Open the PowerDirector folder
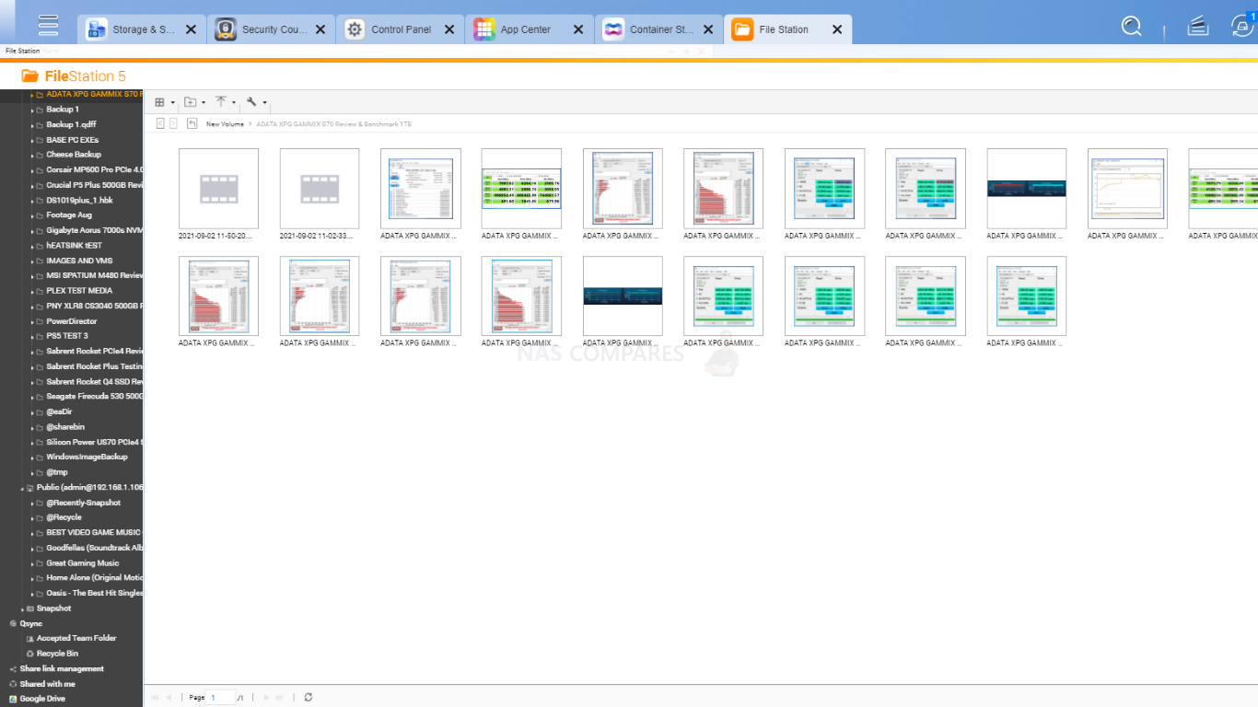The width and height of the screenshot is (1258, 707). [x=72, y=321]
